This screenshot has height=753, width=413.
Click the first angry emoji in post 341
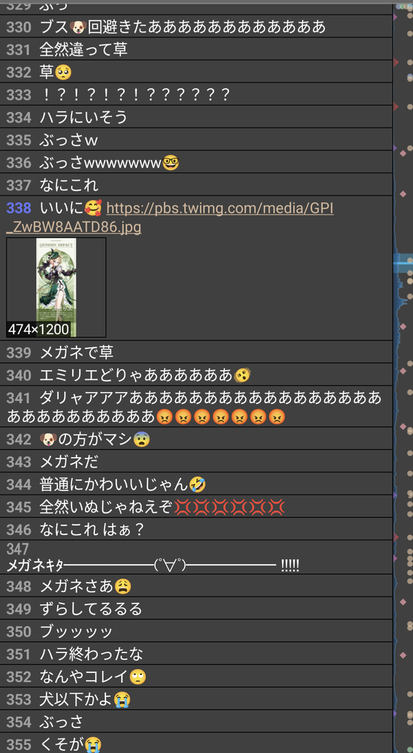(x=164, y=416)
